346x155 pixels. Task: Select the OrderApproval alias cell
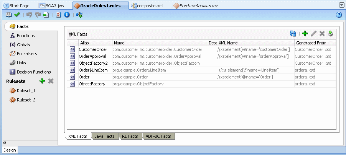point(95,56)
